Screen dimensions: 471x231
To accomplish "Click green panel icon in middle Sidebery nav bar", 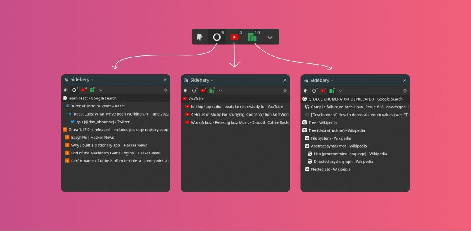I will click(212, 90).
